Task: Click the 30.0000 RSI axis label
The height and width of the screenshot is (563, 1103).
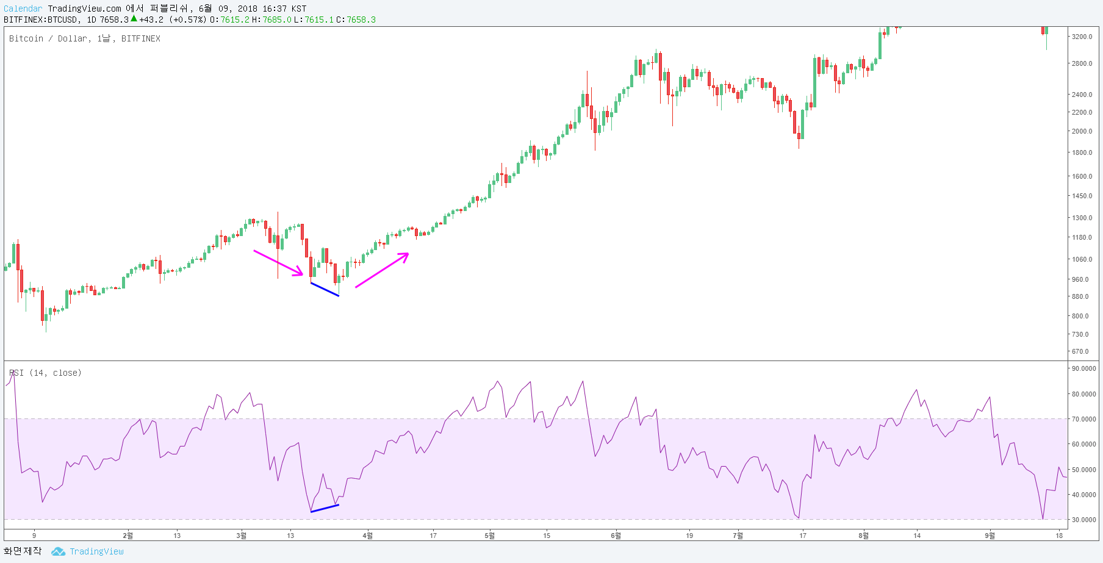Action: coord(1084,520)
